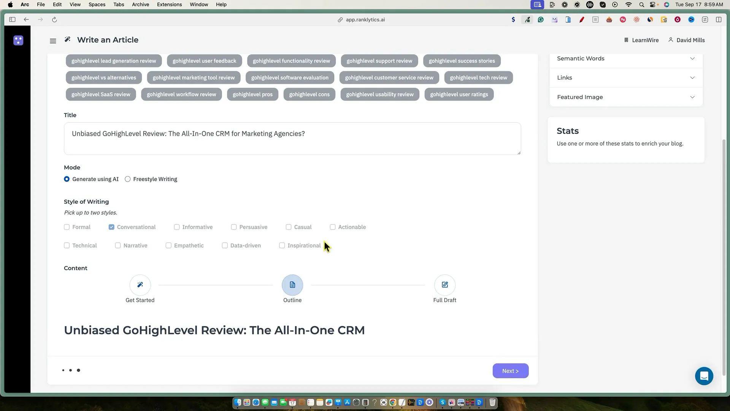Reload the page with the refresh icon
Screen dimensions: 730x411
click(54, 20)
